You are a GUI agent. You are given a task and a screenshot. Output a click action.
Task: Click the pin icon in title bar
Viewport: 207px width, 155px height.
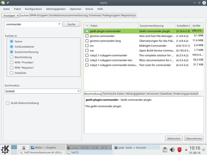click(x=8, y=3)
